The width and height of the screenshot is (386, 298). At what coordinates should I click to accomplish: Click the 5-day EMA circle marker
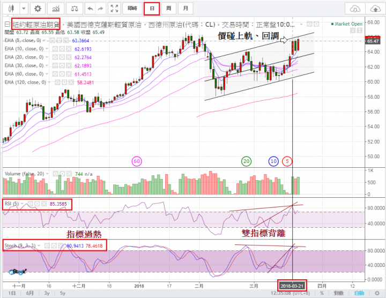[x=287, y=161]
